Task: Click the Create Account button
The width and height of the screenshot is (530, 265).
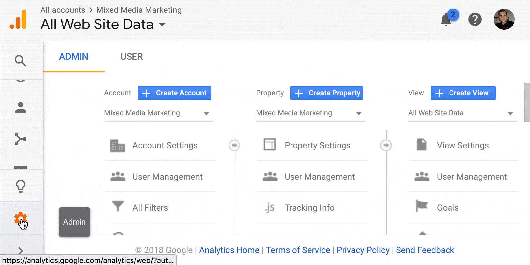Action: [x=175, y=93]
